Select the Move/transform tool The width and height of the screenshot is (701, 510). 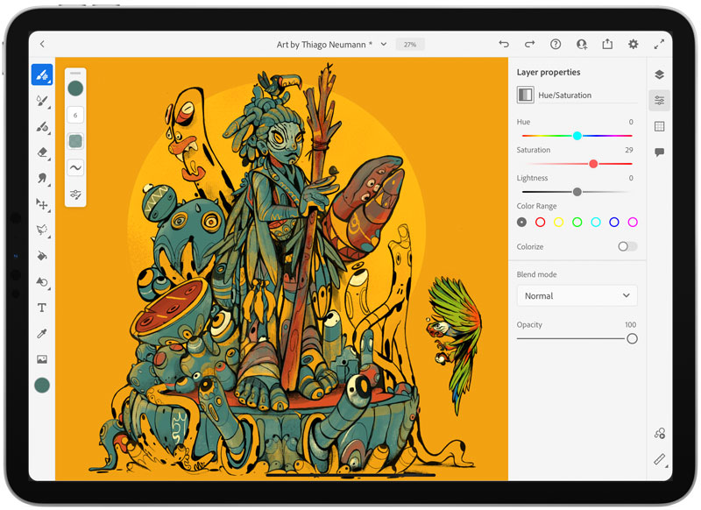coord(42,204)
